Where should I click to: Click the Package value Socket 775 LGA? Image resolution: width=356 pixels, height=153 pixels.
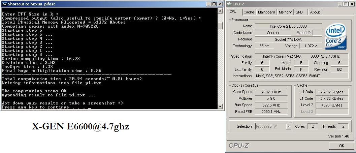(288, 39)
